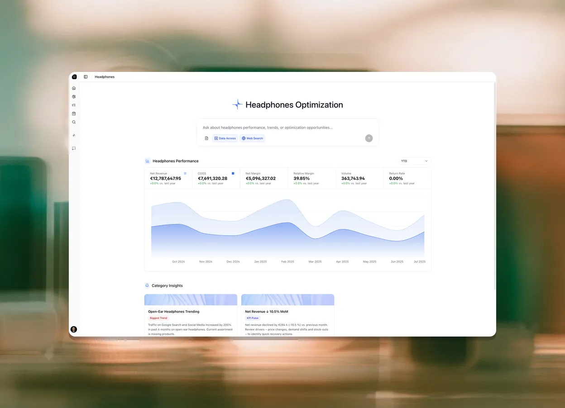Viewport: 565px width, 408px height.
Task: Click the Jul 2025 axis label
Action: pyautogui.click(x=420, y=262)
